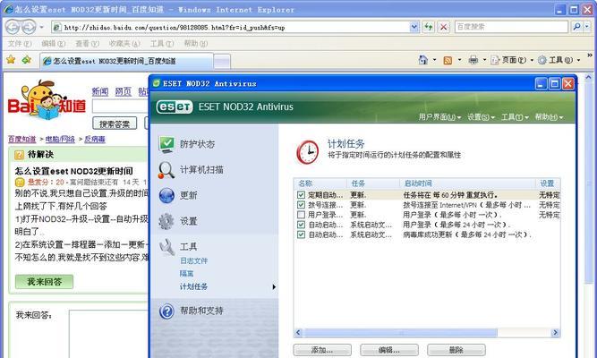Click the 百度搜索 search input box

(x=511, y=27)
